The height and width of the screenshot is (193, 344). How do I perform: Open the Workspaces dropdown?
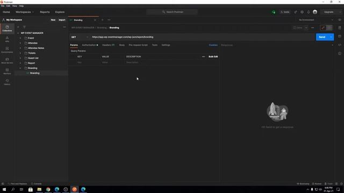coord(25,12)
